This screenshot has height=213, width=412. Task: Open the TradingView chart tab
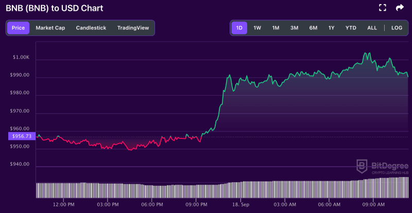133,28
